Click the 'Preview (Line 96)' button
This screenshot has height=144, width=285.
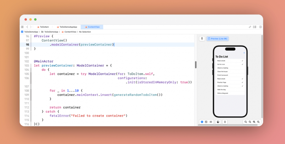click(x=217, y=39)
